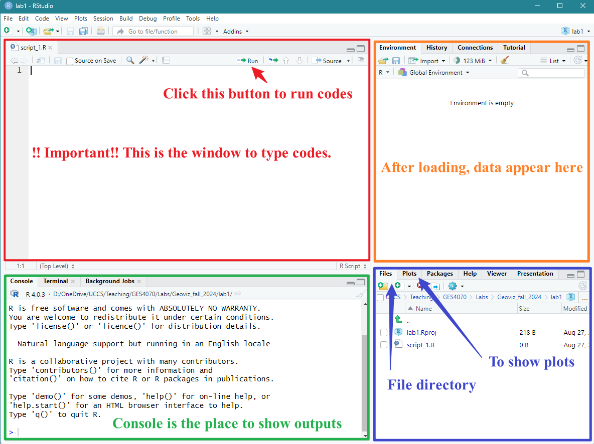Navigate to Geoviz_fall_2024 in breadcrumb
The image size is (594, 444).
point(519,297)
